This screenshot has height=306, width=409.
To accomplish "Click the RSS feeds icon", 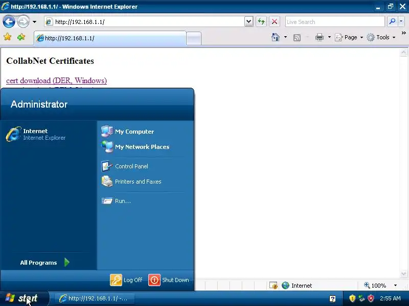I will [x=297, y=38].
